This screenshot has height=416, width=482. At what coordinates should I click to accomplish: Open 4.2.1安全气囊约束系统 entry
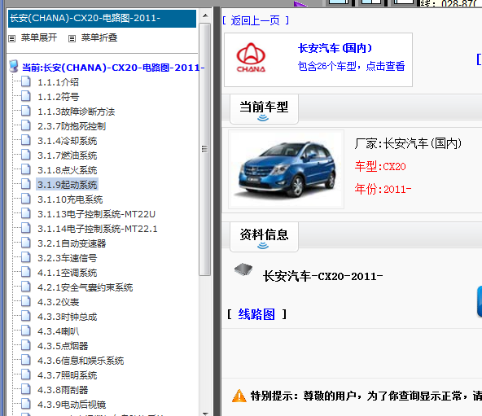point(85,287)
